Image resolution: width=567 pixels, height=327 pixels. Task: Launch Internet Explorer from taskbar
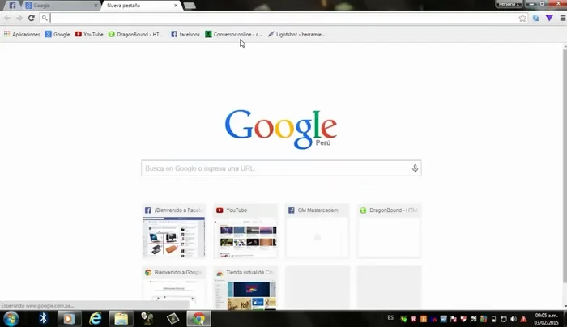(95, 318)
